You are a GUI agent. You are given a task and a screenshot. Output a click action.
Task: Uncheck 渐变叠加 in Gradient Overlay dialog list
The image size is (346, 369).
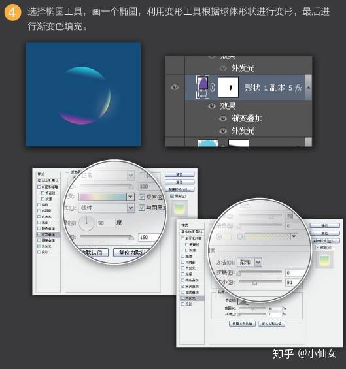pos(39,234)
